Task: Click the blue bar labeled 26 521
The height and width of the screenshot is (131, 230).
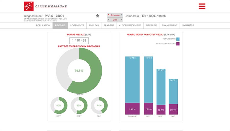Action: (173, 91)
